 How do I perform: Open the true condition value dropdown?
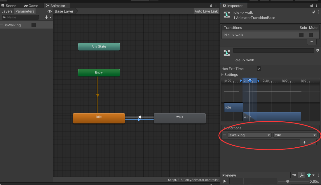[x=295, y=135]
